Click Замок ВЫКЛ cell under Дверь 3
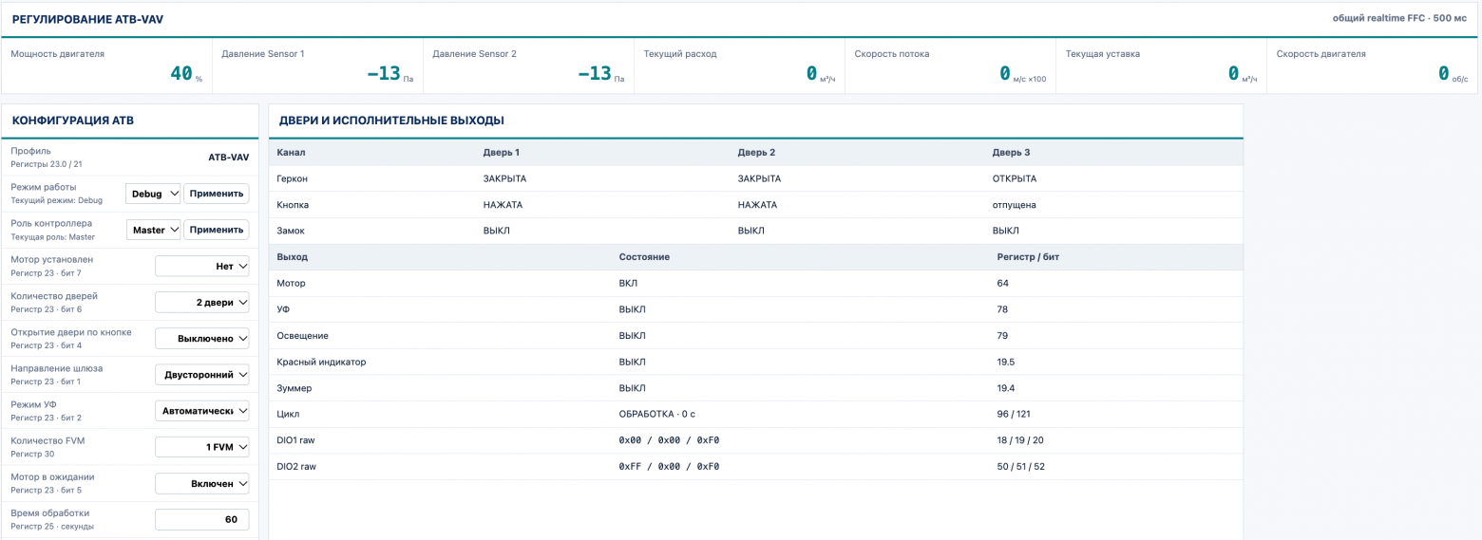Screen dimensions: 1482x540 click(x=1006, y=231)
